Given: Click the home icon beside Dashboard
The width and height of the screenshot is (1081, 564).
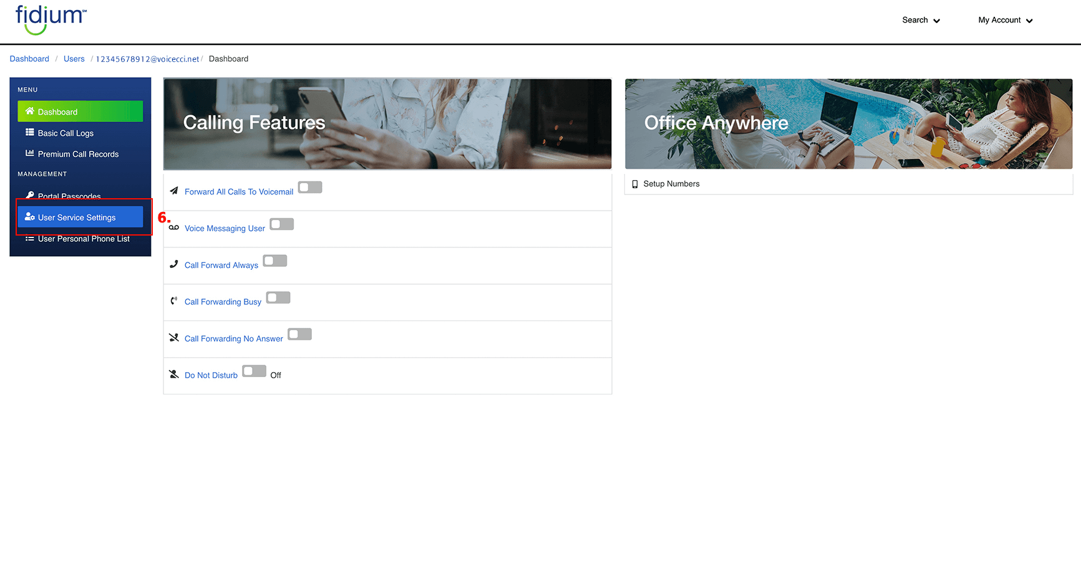Looking at the screenshot, I should pos(29,112).
